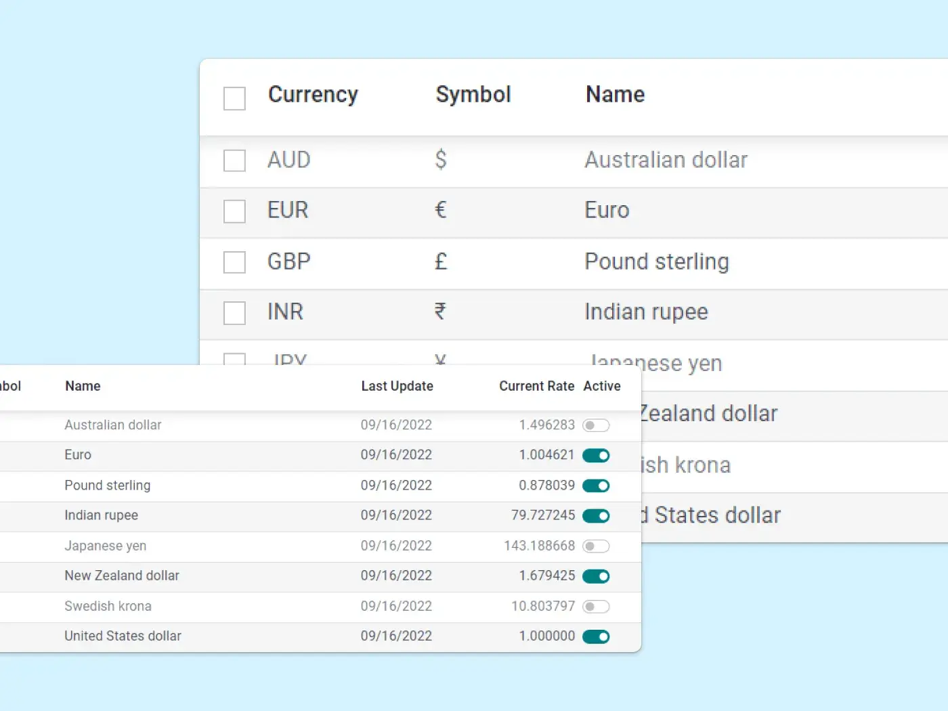This screenshot has height=711, width=948.
Task: Check the GBP row checkbox
Action: [x=234, y=262]
